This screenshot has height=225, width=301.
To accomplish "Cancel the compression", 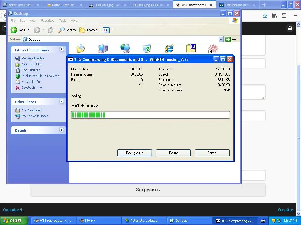I will pos(212,153).
